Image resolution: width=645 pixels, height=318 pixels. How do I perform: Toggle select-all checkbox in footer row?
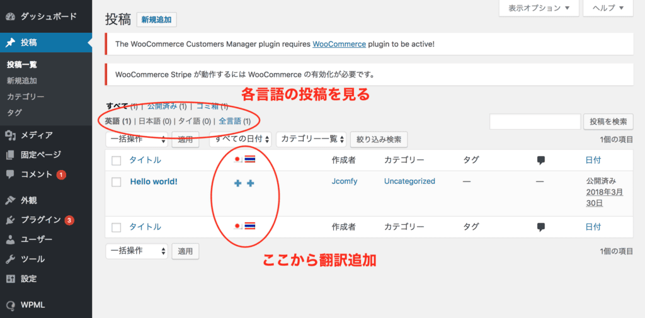(117, 227)
